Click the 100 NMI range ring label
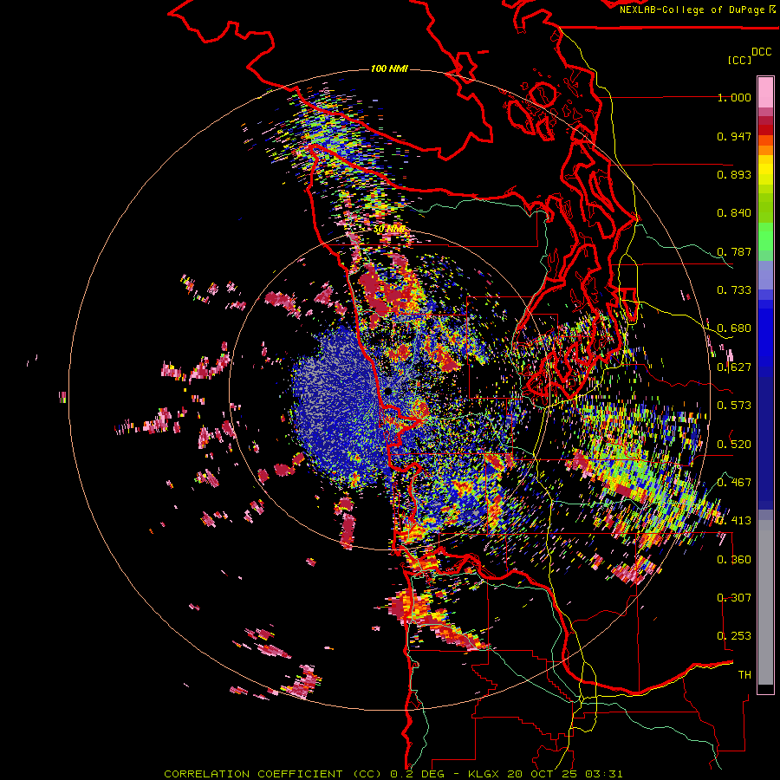 tap(389, 68)
